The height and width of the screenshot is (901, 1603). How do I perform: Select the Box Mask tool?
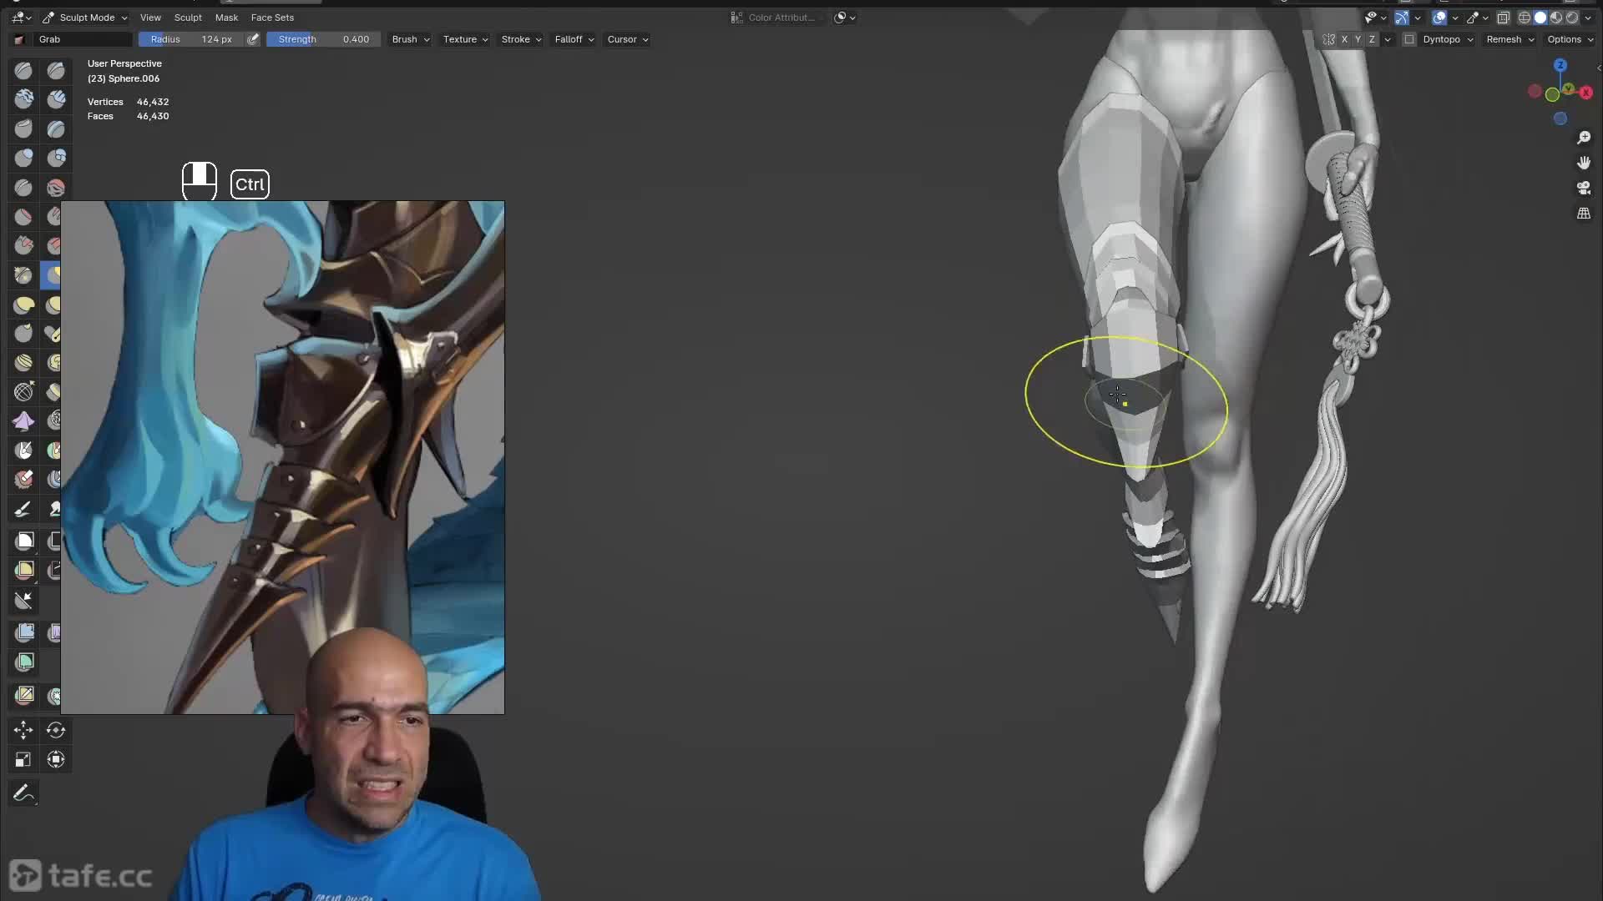point(24,541)
